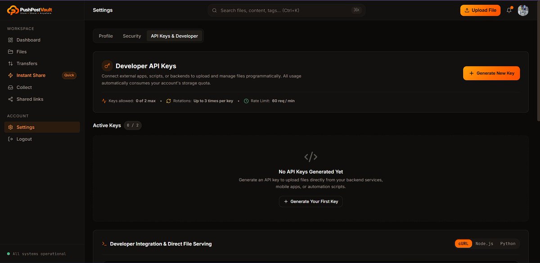Select the API Keys & Developer tab
540x263 pixels.
point(174,36)
